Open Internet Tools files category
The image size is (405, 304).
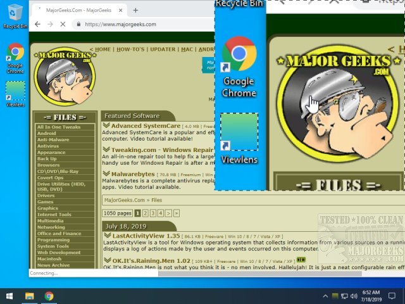tap(65, 215)
